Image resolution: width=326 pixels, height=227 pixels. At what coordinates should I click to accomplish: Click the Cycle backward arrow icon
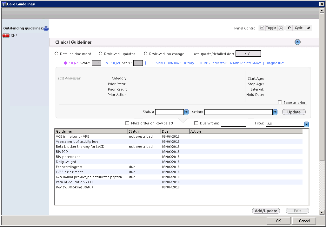289,28
